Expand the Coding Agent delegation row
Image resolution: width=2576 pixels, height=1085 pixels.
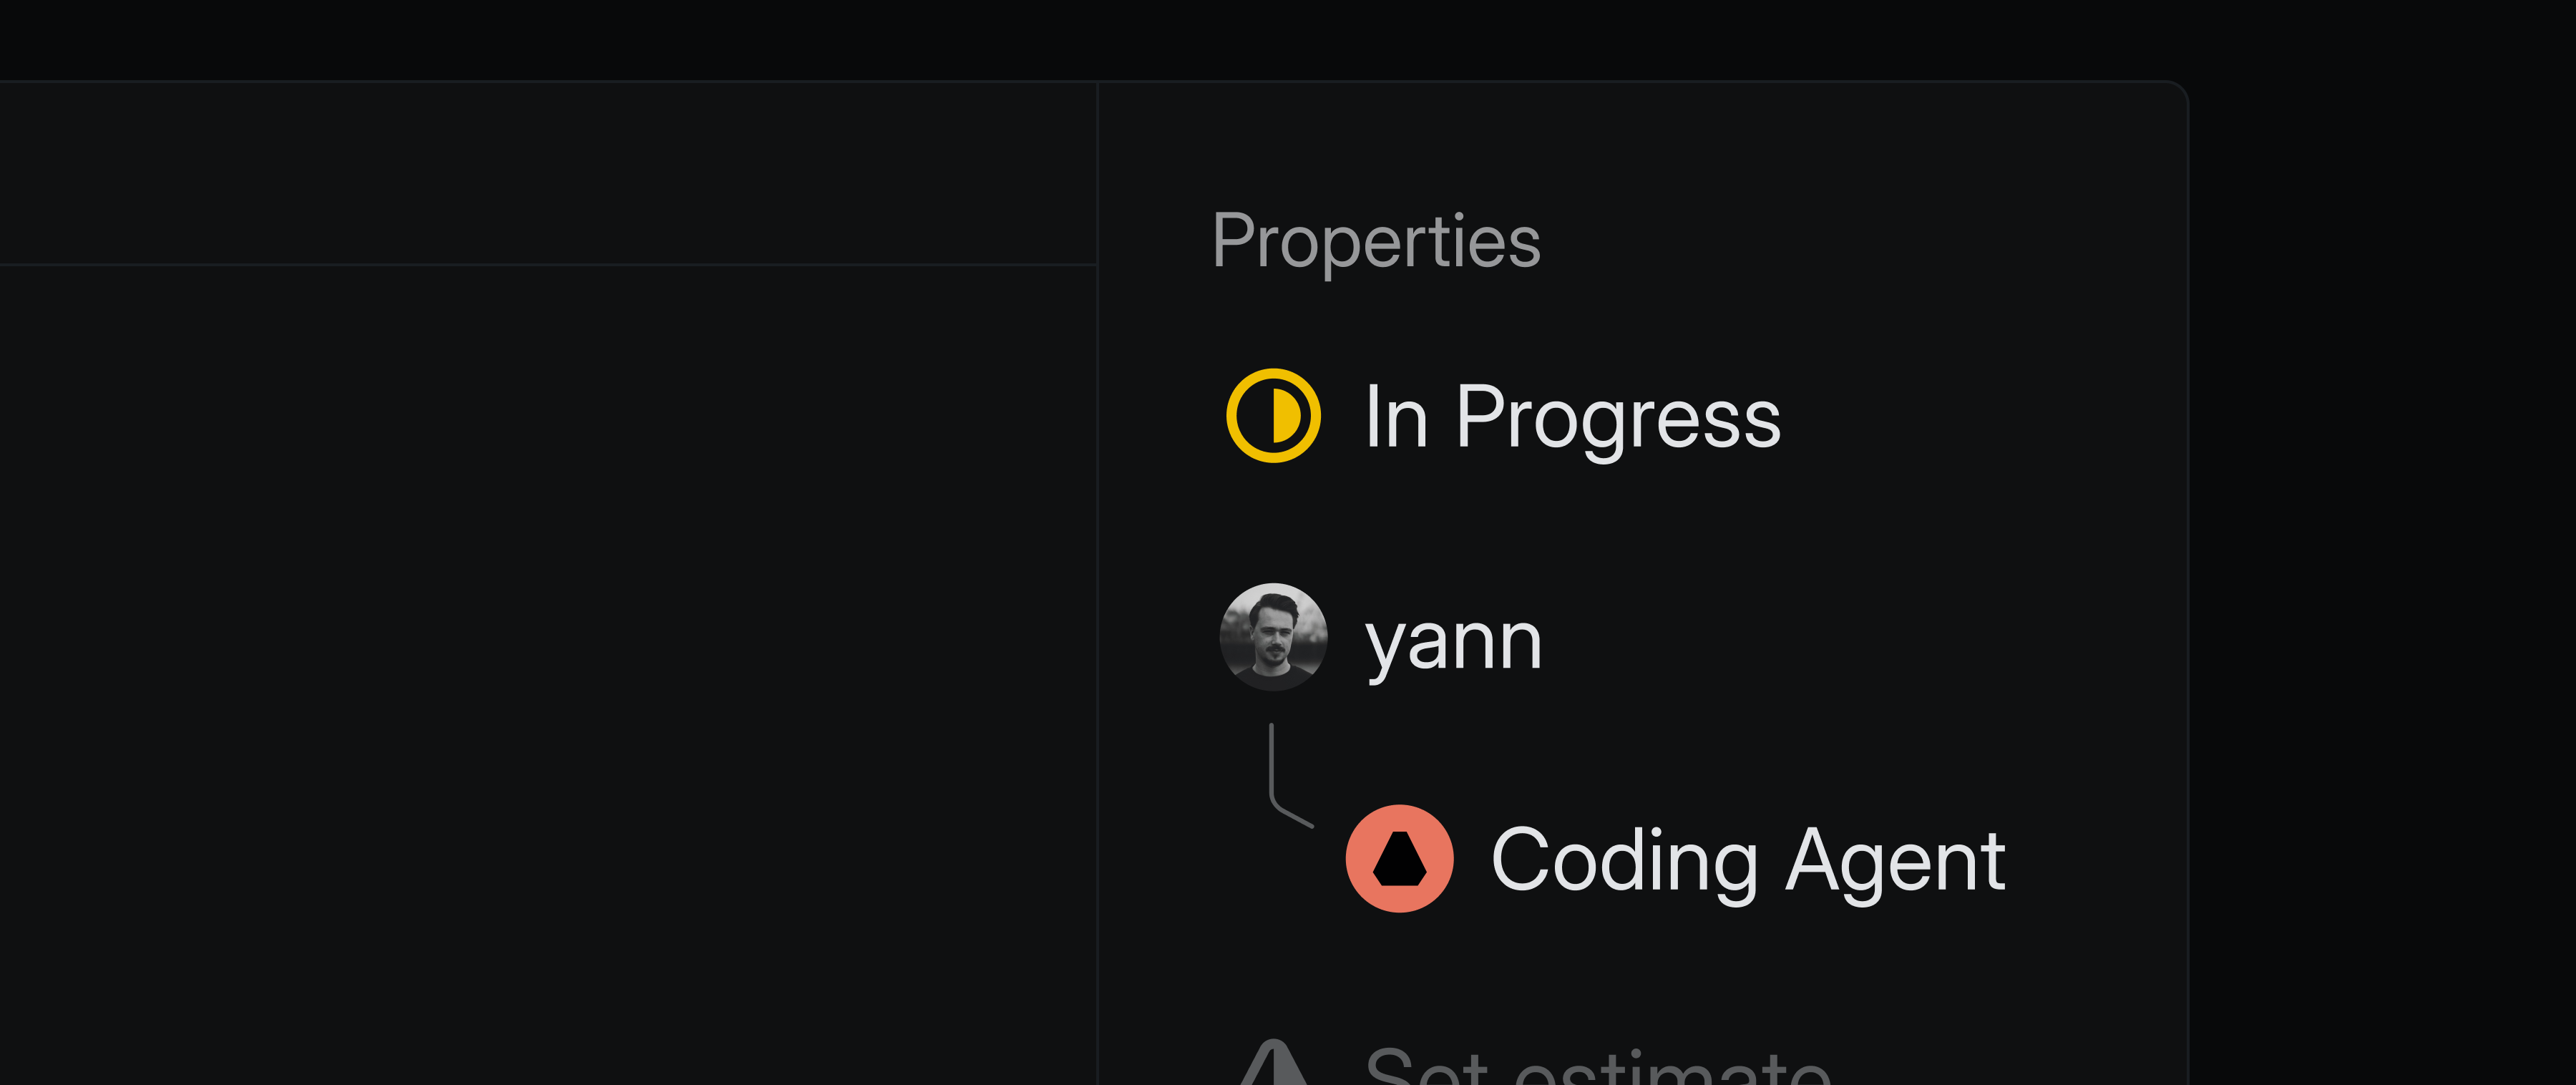1700,858
